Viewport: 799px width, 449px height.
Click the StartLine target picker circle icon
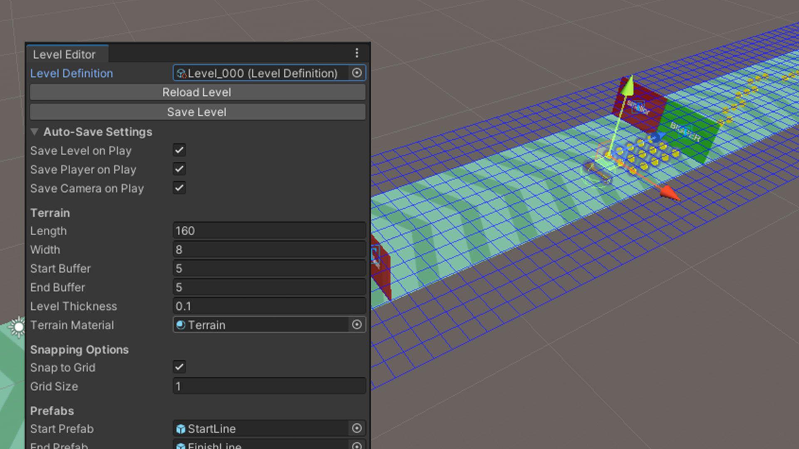click(x=357, y=428)
